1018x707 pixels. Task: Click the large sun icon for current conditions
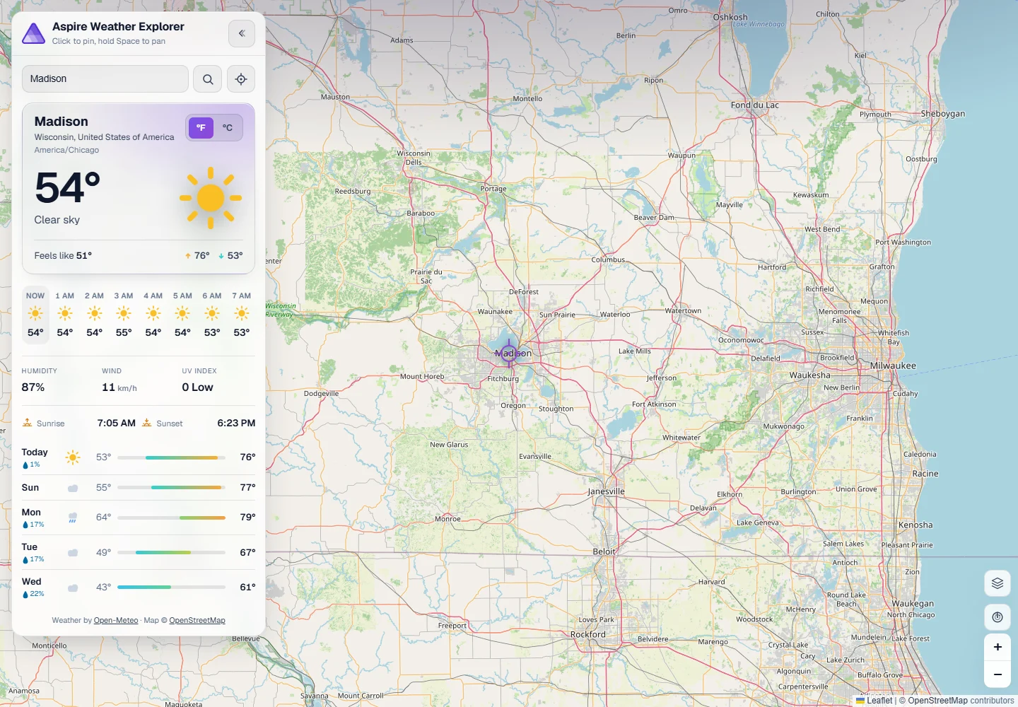click(211, 198)
